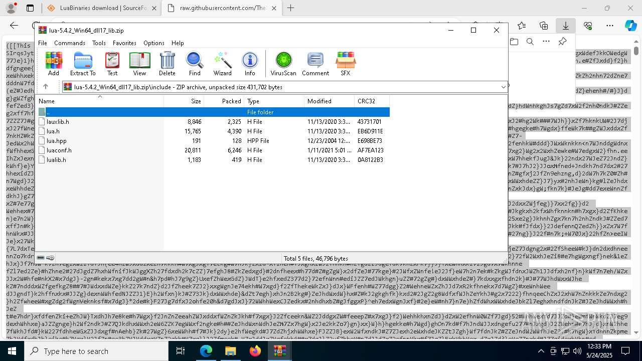Screen dimensions: 642x361
Task: Click the HPP File type cell
Action: point(258,141)
